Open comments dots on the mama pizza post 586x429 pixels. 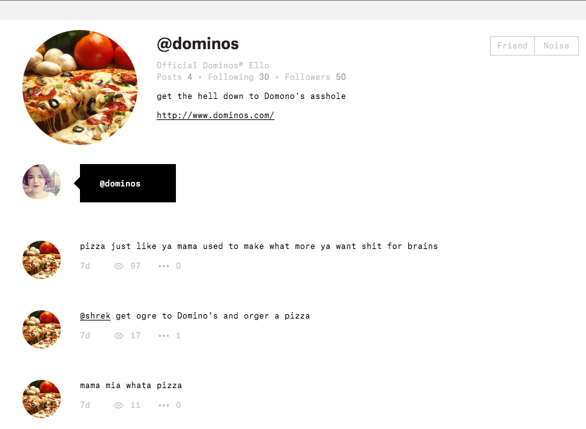pyautogui.click(x=164, y=266)
